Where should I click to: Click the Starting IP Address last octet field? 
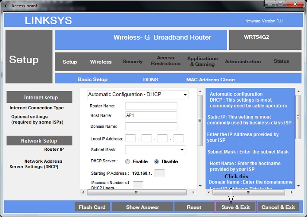point(159,173)
